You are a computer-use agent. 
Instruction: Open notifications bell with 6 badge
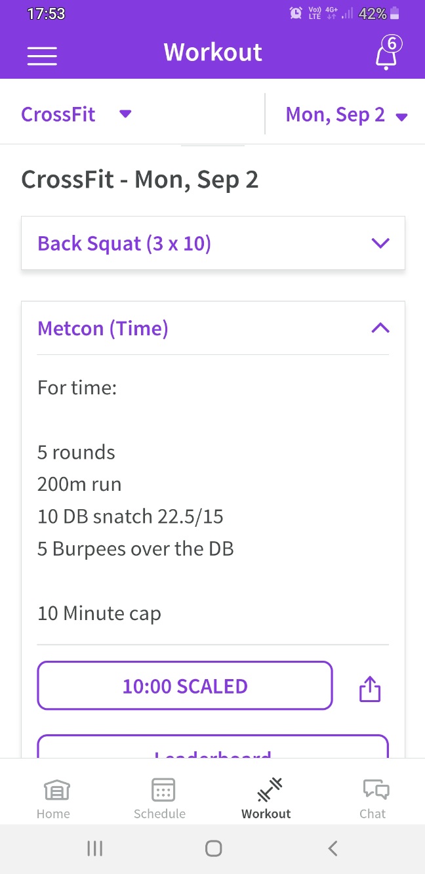point(386,55)
